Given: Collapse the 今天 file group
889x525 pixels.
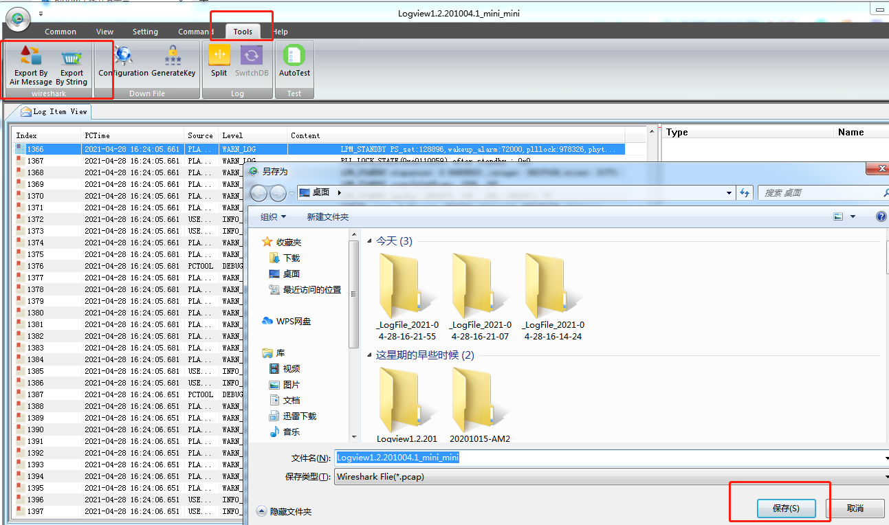Looking at the screenshot, I should click(x=371, y=241).
